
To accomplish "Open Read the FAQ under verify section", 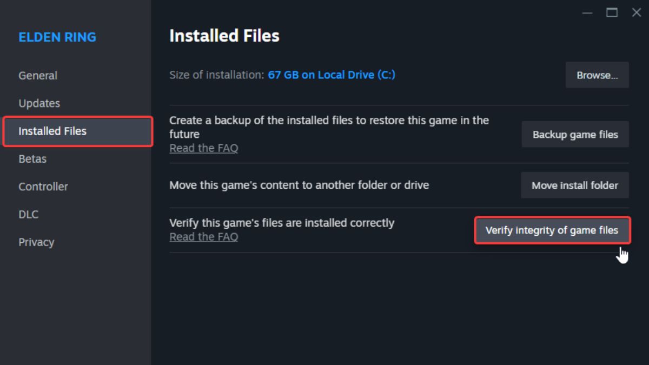I will [x=204, y=236].
